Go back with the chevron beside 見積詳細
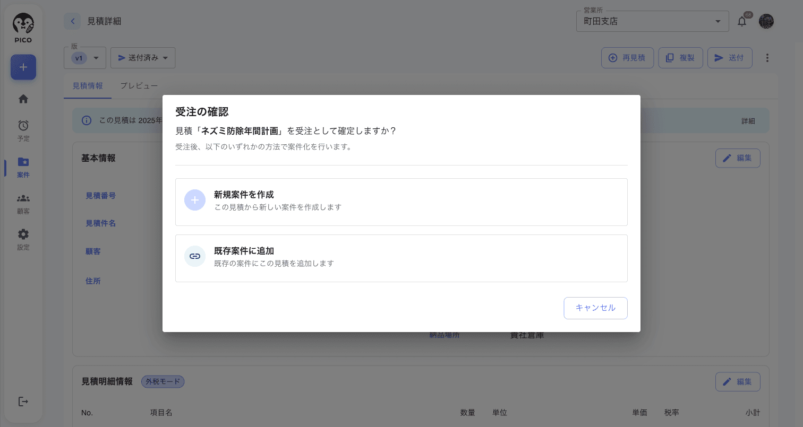The image size is (803, 427). 72,21
